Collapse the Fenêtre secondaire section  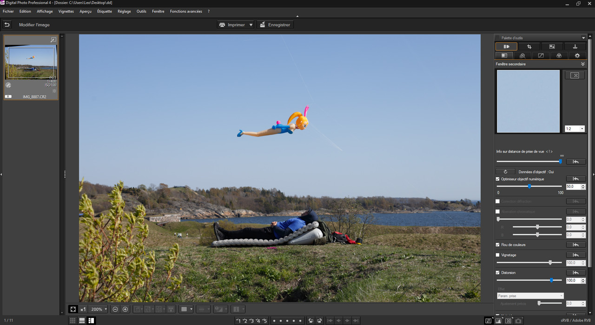click(583, 64)
